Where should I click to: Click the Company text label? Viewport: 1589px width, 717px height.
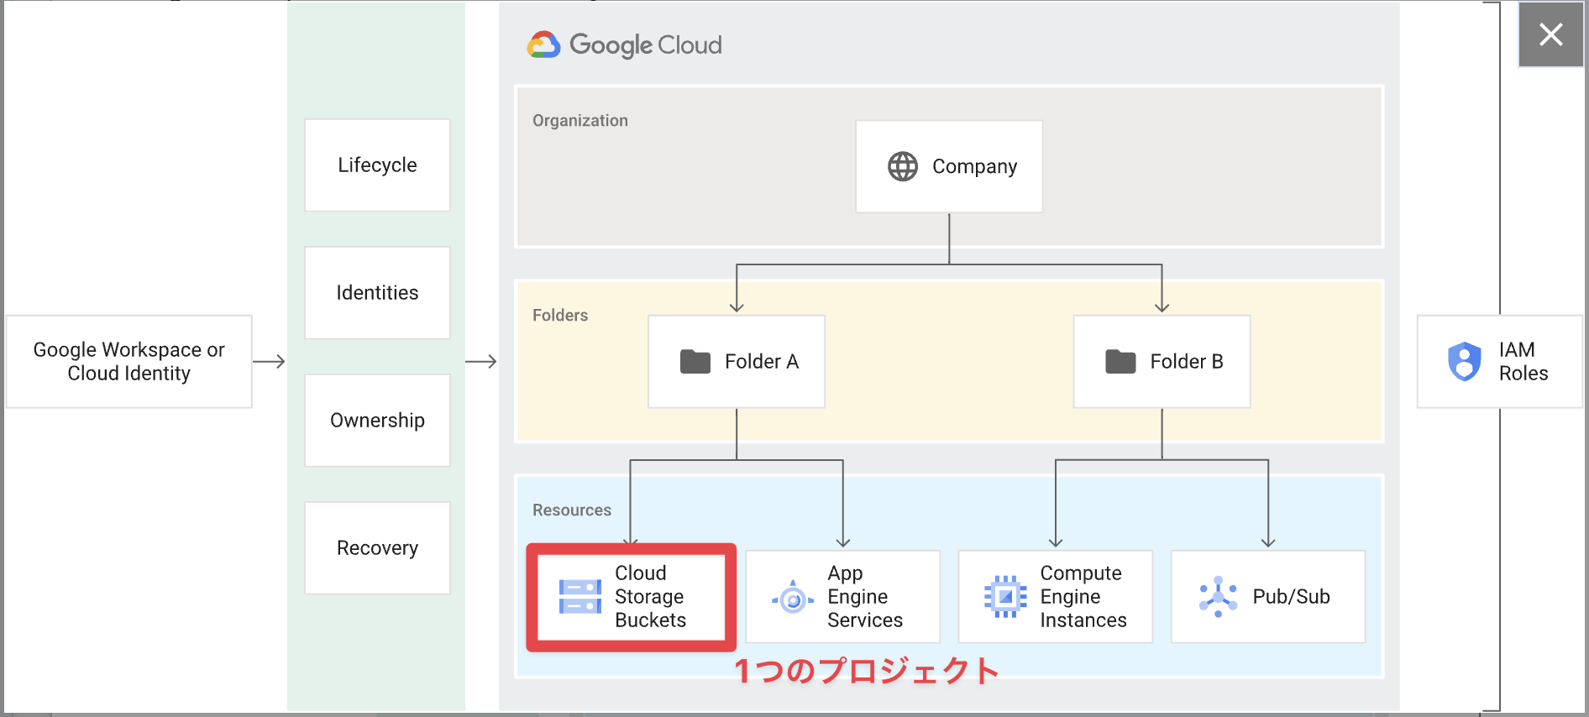[x=974, y=167]
